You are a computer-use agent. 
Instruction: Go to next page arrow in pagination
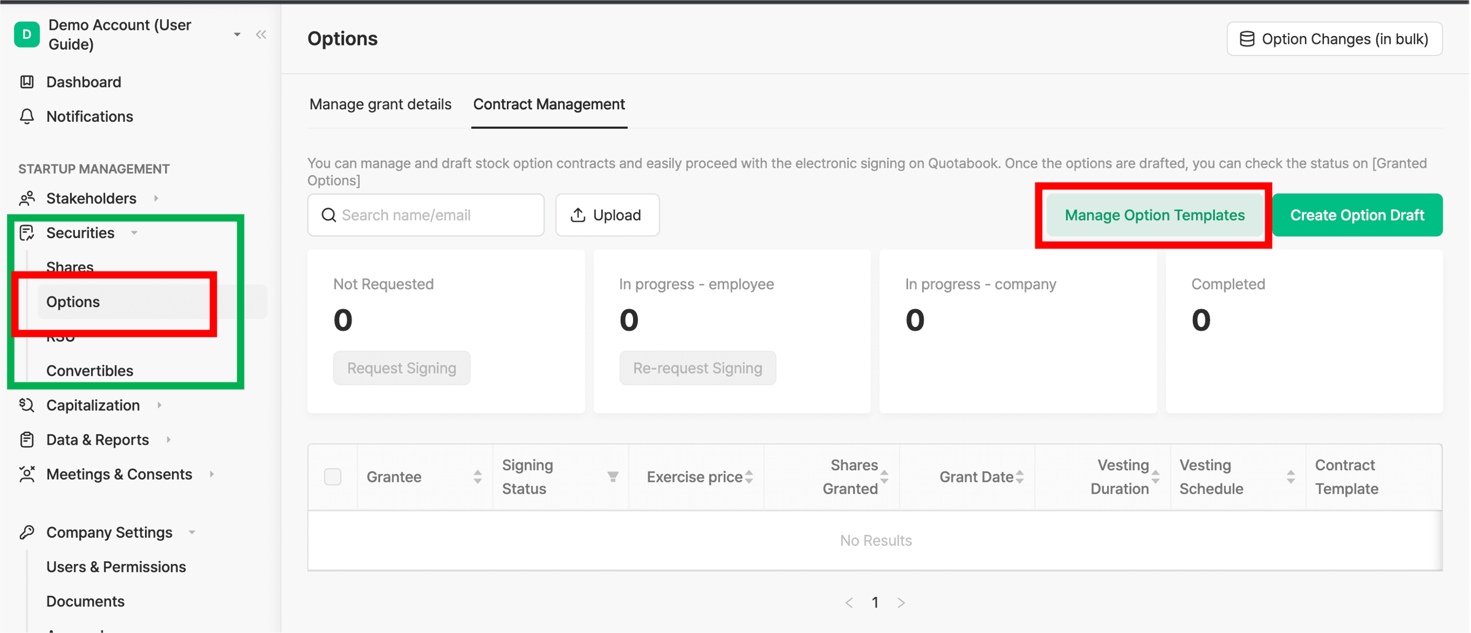coord(901,603)
